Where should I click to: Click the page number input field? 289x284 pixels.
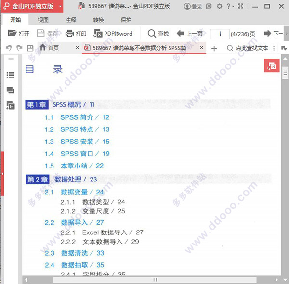click(x=220, y=34)
